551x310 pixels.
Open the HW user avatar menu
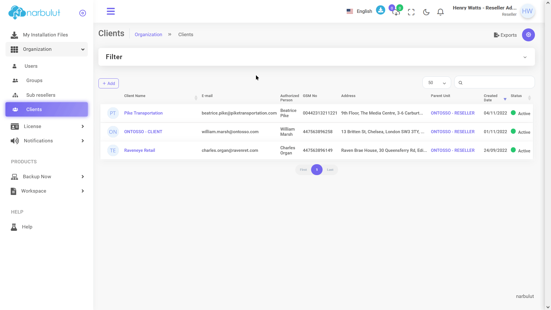coord(527,11)
